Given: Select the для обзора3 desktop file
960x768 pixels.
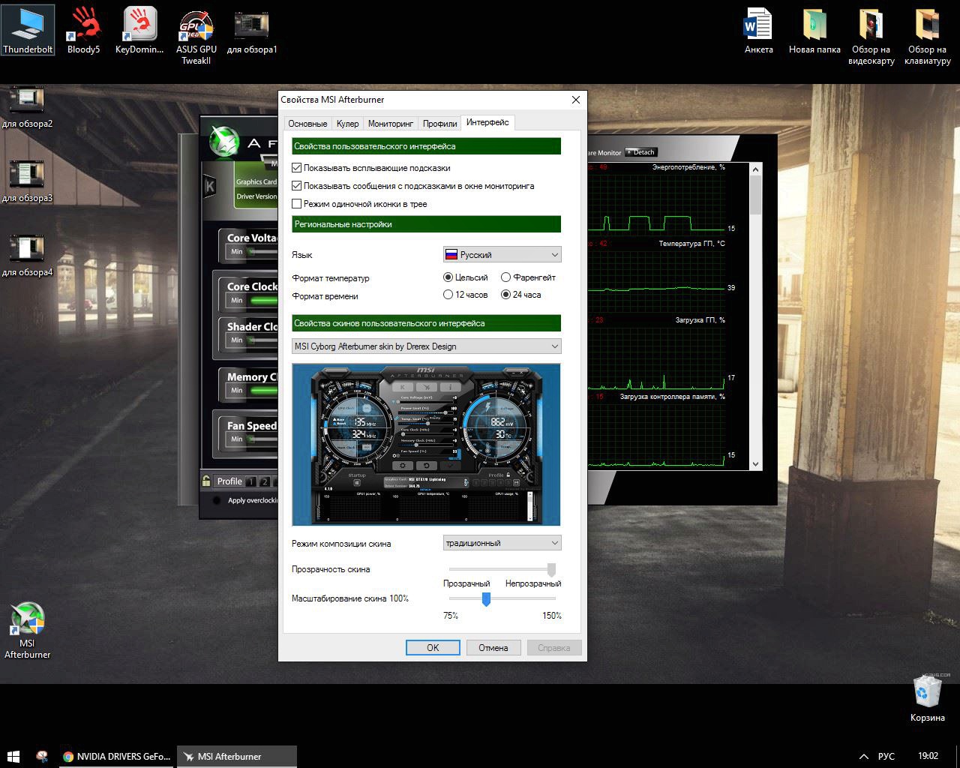Looking at the screenshot, I should pos(27,181).
